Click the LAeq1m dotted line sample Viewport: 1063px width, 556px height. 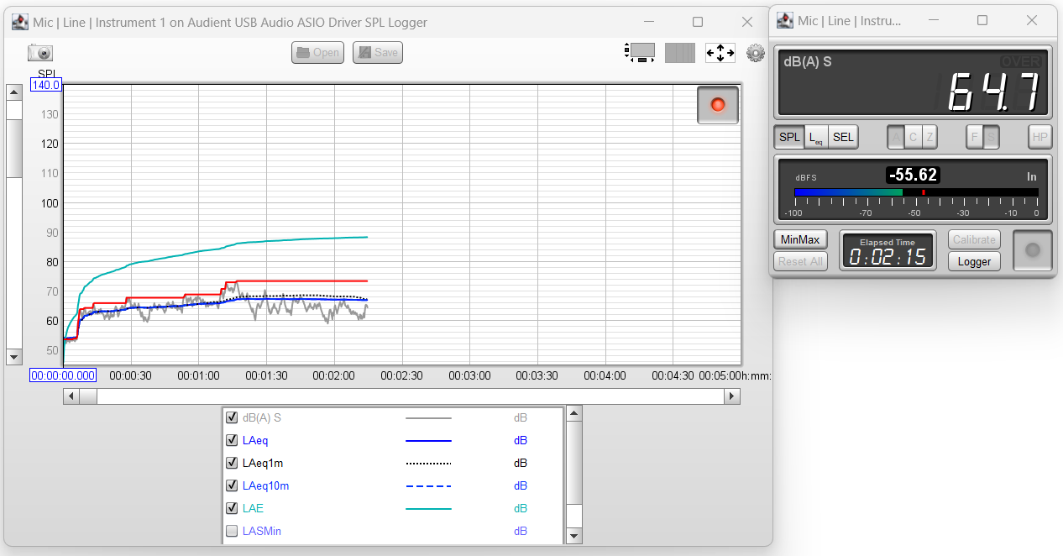[x=428, y=463]
